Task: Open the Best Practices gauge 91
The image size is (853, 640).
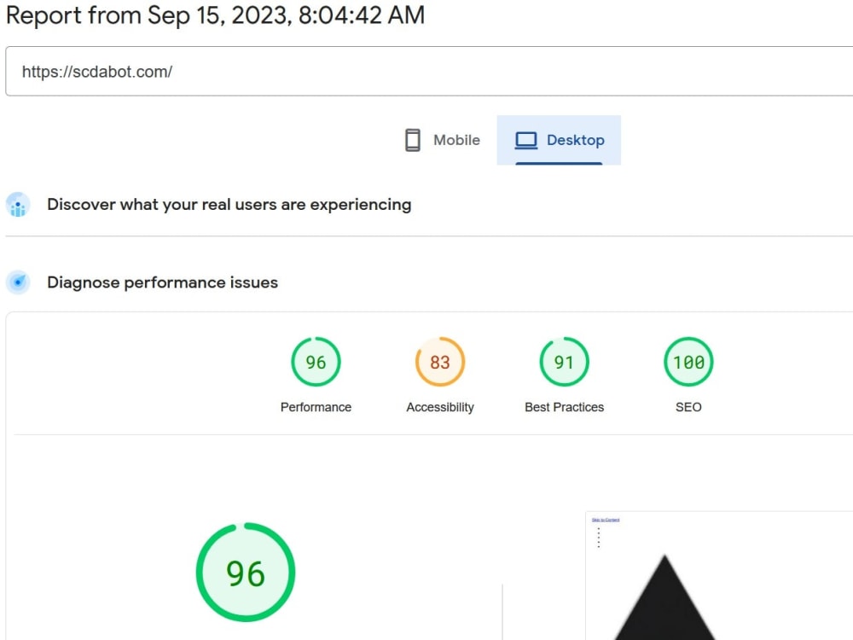Action: [564, 362]
